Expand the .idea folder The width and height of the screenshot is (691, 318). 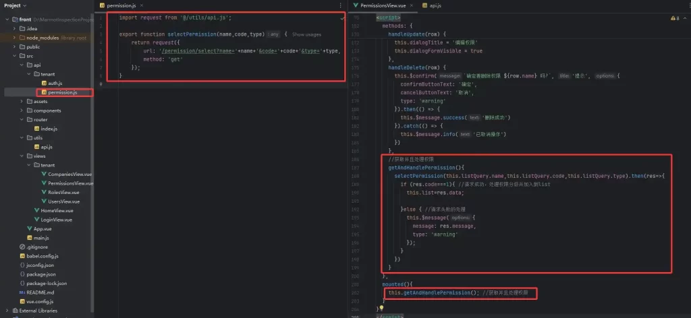pos(15,28)
